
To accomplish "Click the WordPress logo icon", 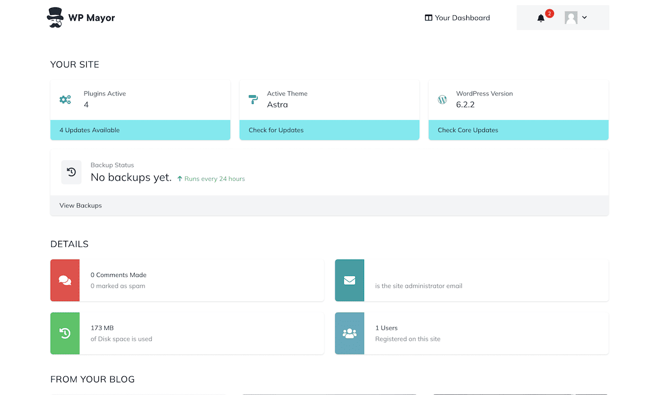I will [x=442, y=99].
